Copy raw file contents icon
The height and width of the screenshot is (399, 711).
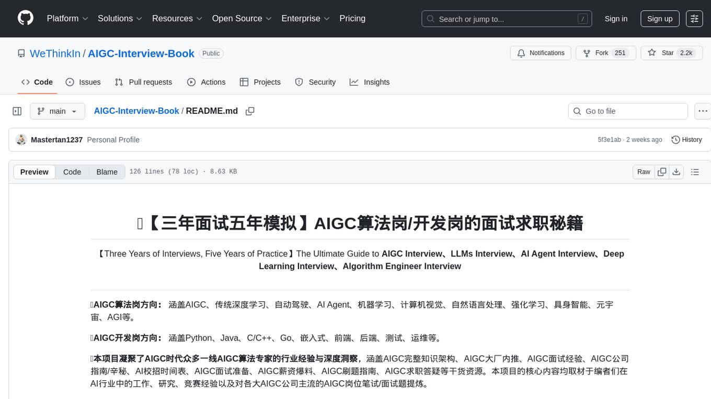pyautogui.click(x=662, y=172)
